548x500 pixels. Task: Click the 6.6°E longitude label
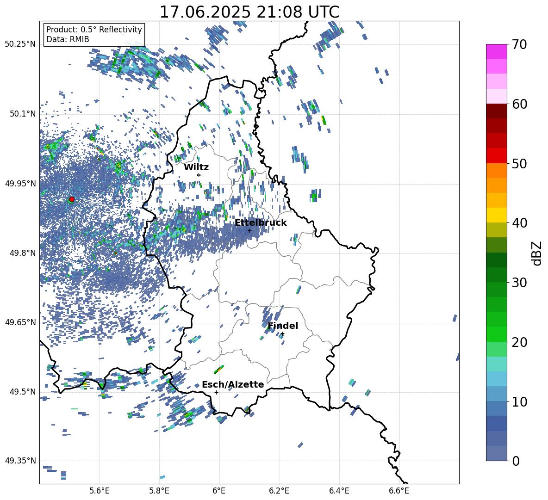coord(399,491)
